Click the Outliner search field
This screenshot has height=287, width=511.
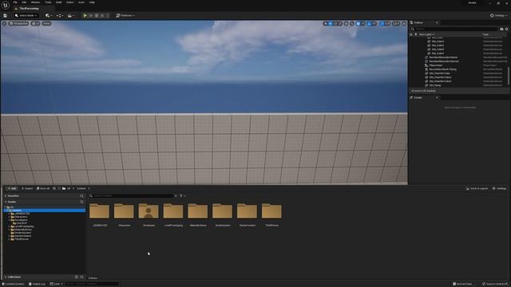click(454, 29)
